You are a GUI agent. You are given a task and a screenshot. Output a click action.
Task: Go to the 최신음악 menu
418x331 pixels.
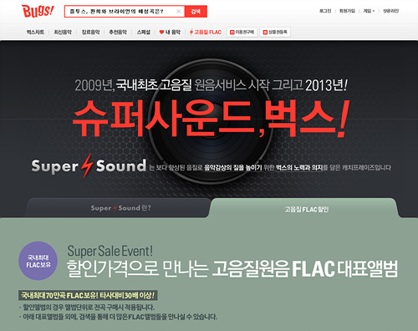pyautogui.click(x=63, y=33)
